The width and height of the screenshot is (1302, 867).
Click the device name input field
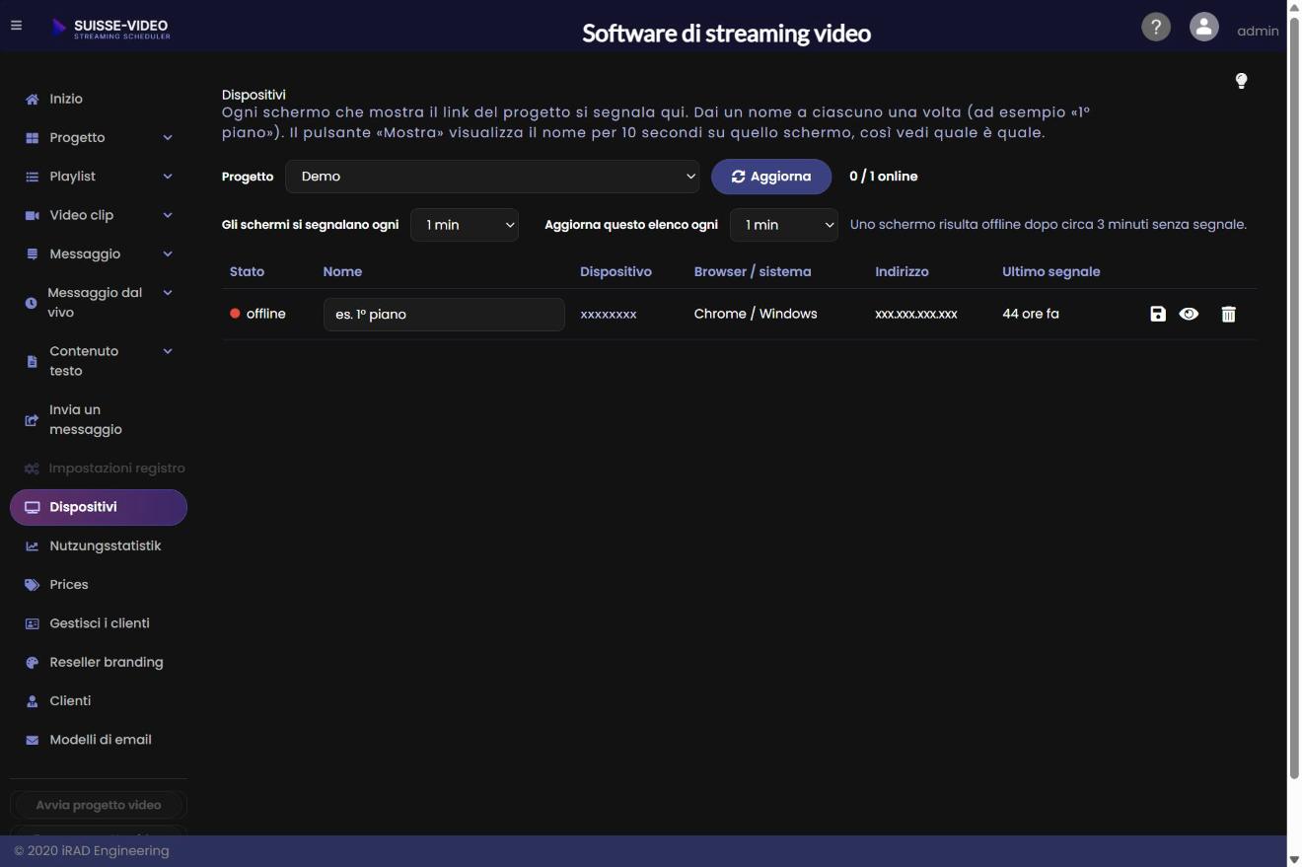pos(444,315)
